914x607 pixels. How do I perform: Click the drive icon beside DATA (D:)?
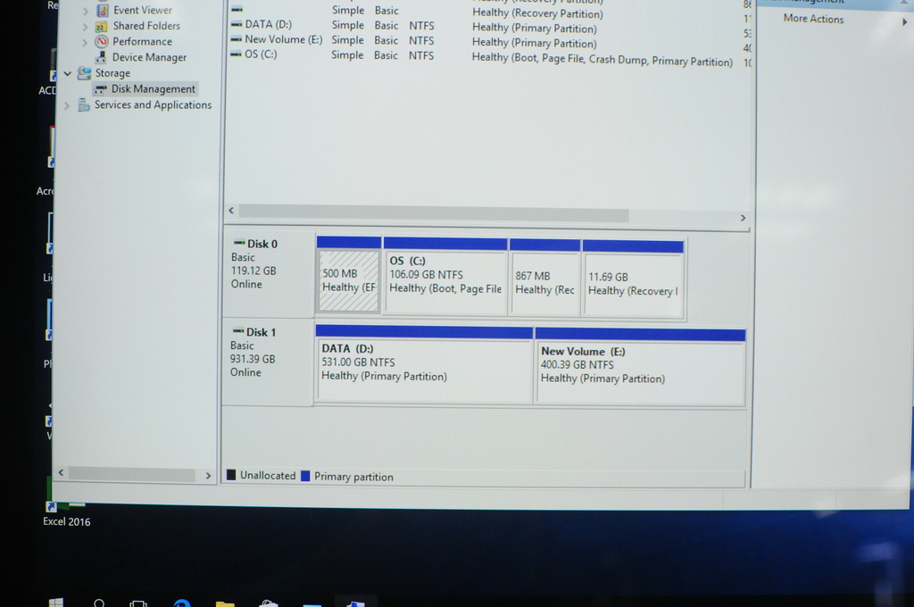236,24
